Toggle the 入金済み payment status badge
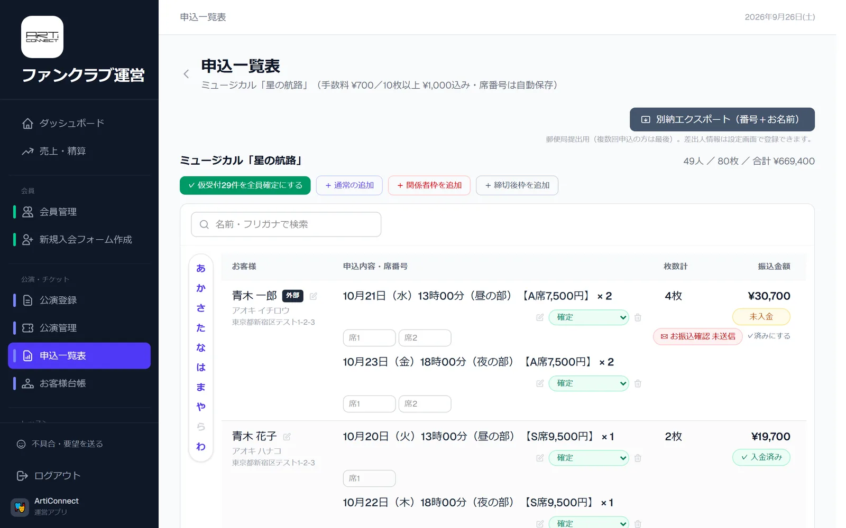The height and width of the screenshot is (528, 846). (x=761, y=457)
